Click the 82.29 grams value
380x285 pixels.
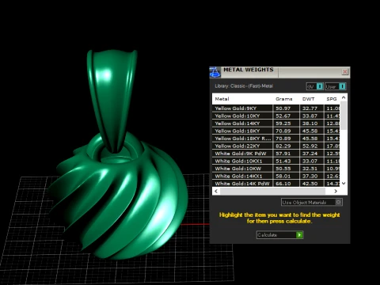(283, 146)
